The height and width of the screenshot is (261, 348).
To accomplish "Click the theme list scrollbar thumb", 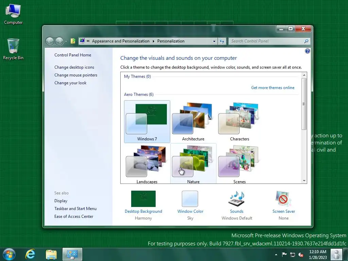I will pyautogui.click(x=304, y=104).
